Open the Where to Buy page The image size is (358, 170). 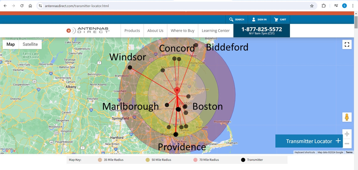point(182,30)
